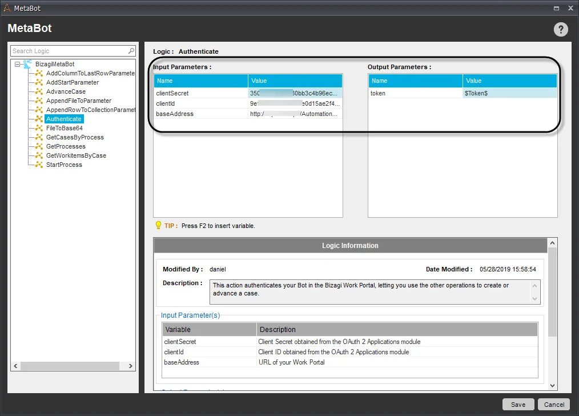Click 'URL of your Work Portal' description
The width and height of the screenshot is (579, 416).
click(291, 362)
